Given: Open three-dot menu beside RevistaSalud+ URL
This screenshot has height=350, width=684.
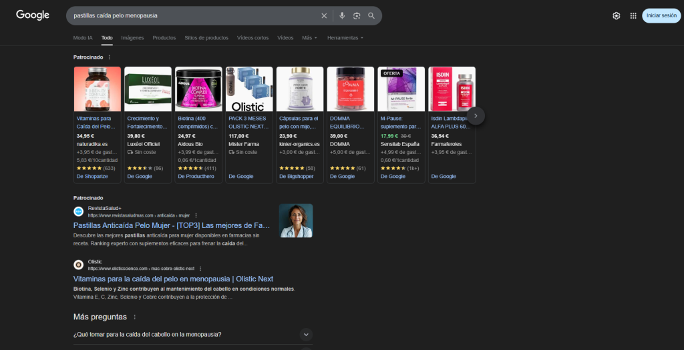Looking at the screenshot, I should pyautogui.click(x=196, y=215).
